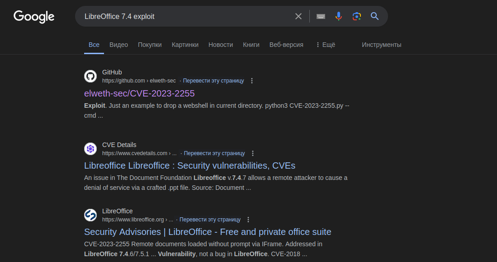This screenshot has width=497, height=262.
Task: Click the GitHub favicon in first result
Action: coord(90,76)
